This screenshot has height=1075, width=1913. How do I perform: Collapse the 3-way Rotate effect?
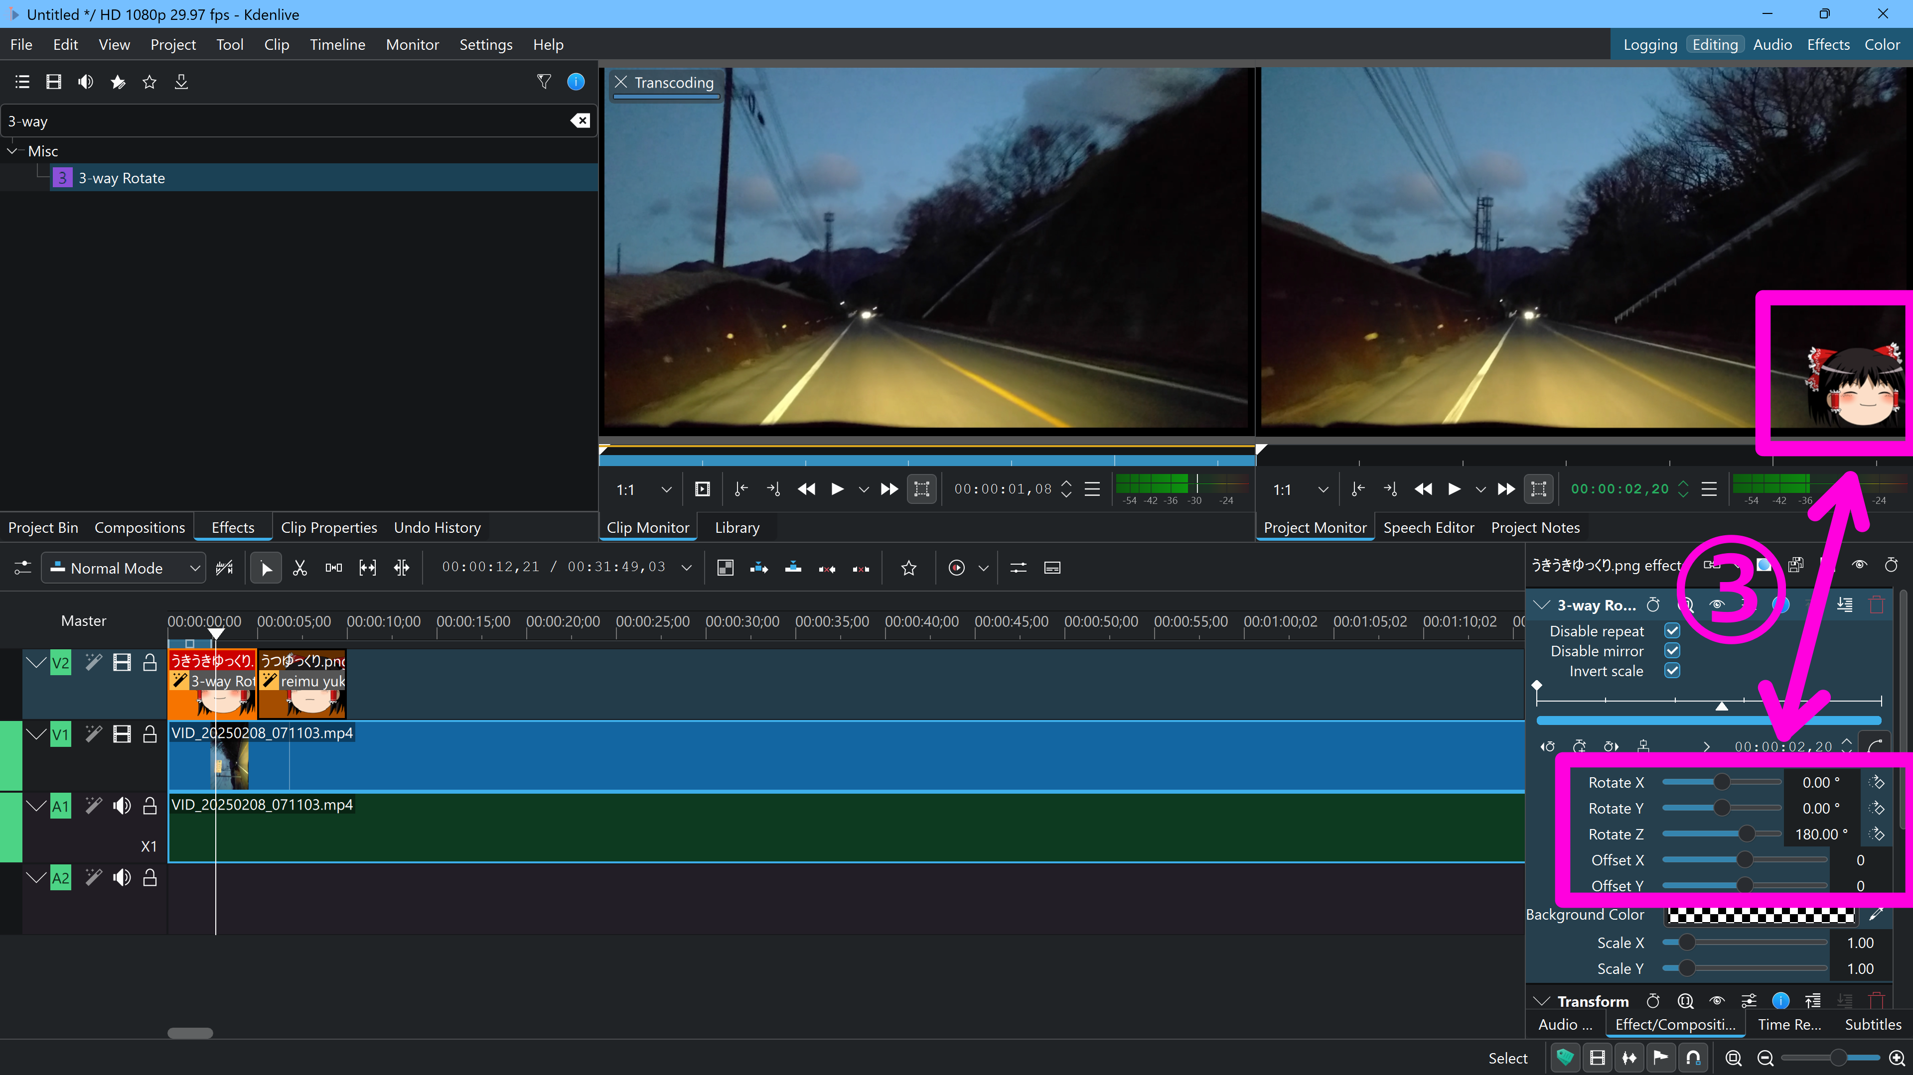(1542, 604)
